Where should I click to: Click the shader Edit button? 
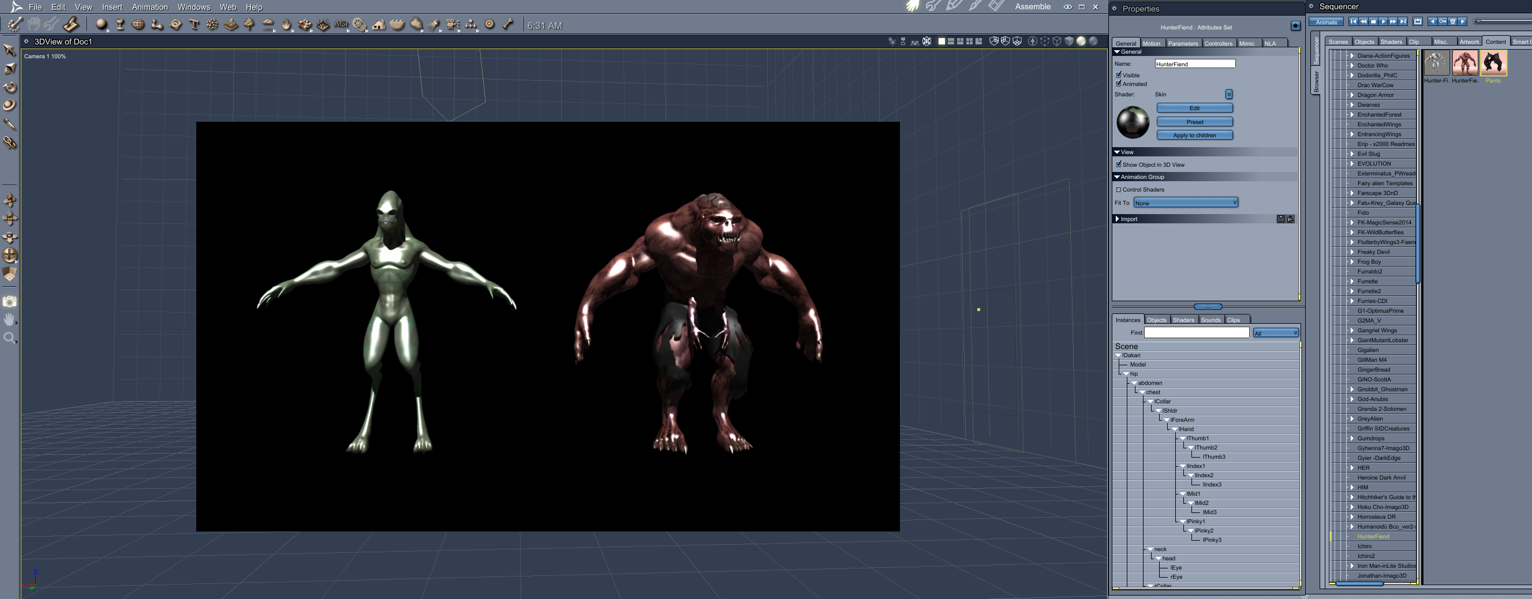(x=1195, y=108)
